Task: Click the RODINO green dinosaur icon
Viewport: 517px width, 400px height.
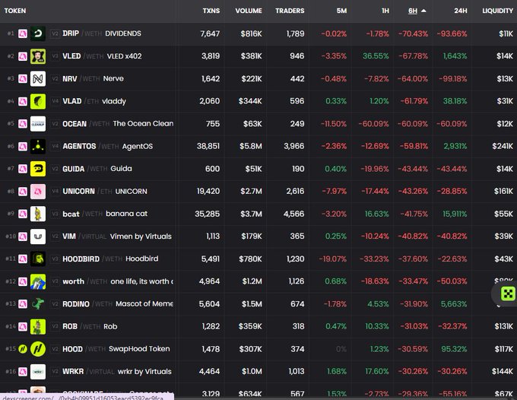Action: point(38,304)
